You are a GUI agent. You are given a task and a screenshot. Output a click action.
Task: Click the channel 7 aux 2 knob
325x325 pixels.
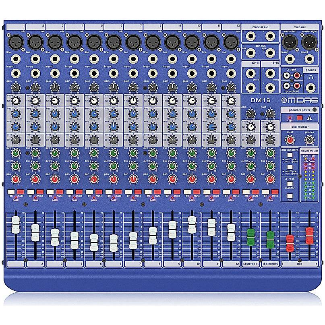point(133,166)
